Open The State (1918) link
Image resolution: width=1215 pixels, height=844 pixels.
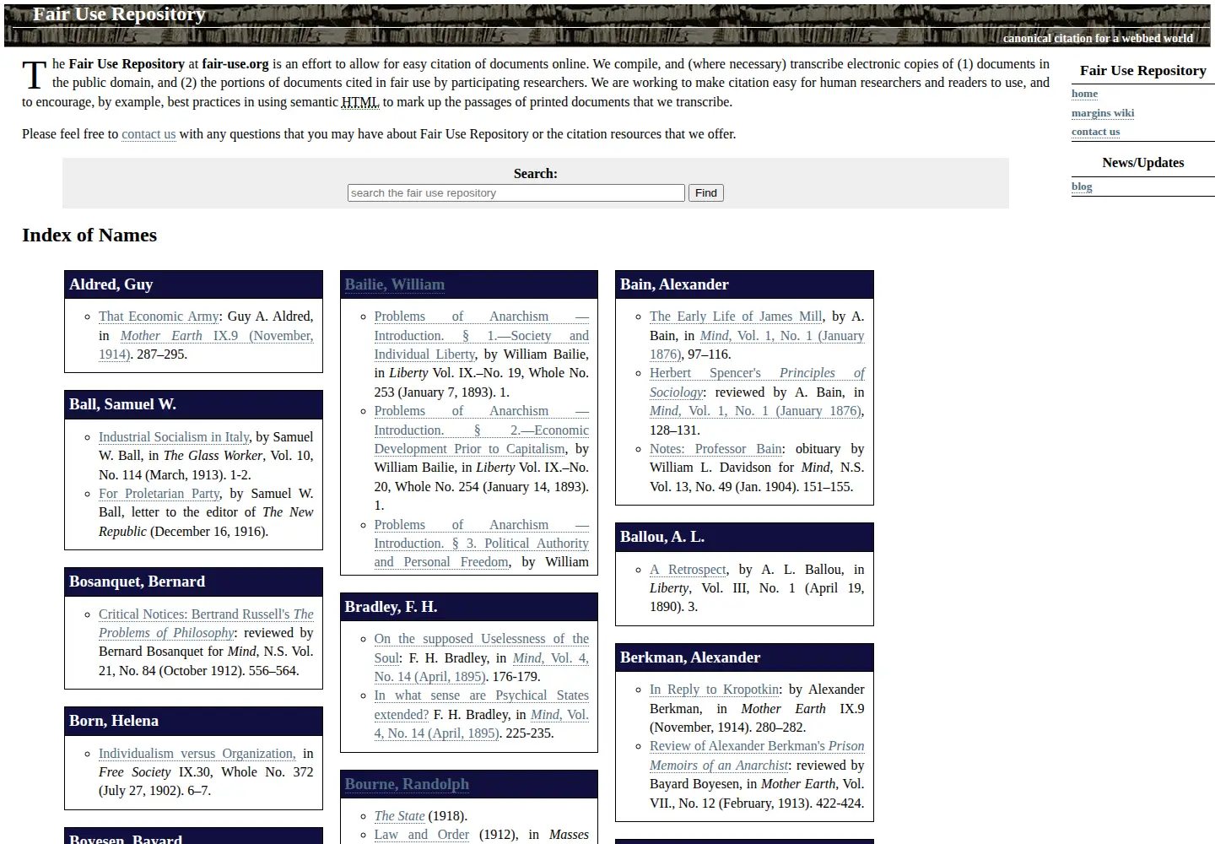[x=399, y=816]
